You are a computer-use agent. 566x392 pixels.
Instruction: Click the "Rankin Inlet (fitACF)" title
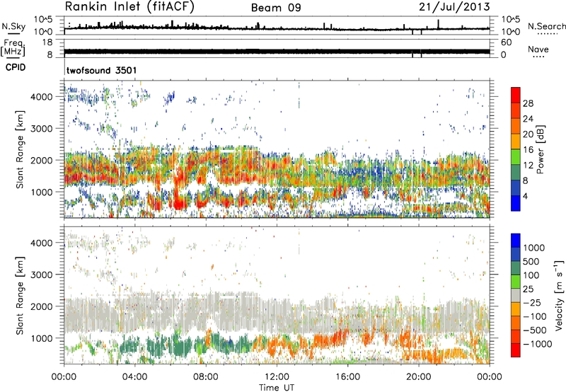click(x=129, y=7)
